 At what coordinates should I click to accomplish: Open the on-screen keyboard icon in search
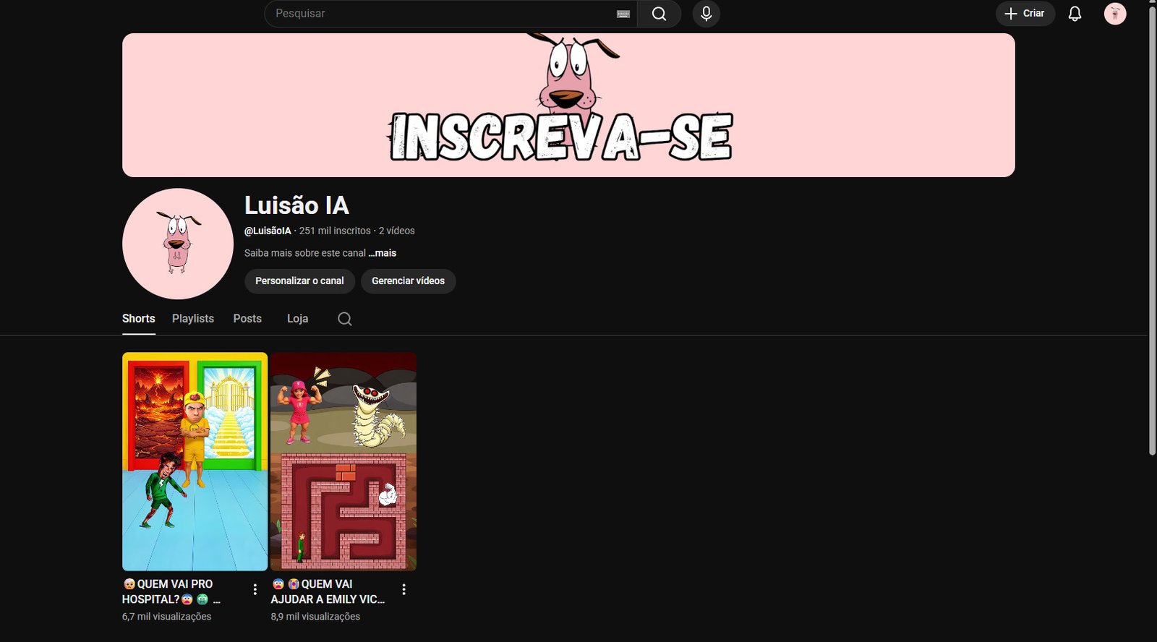tap(623, 14)
